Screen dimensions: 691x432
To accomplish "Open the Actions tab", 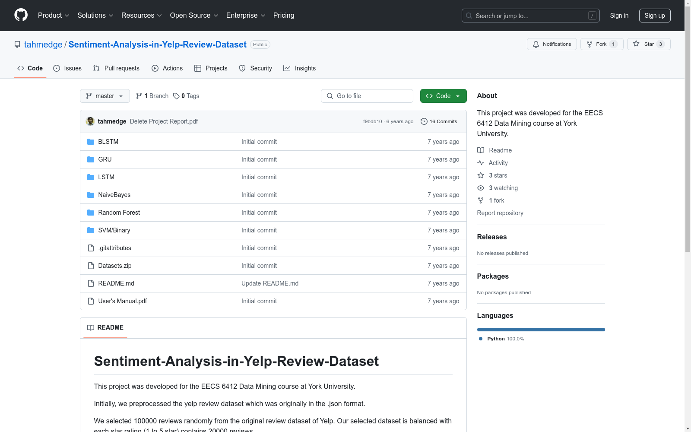I will click(x=167, y=68).
